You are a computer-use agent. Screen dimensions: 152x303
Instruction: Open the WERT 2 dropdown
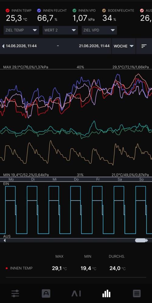(x=60, y=30)
